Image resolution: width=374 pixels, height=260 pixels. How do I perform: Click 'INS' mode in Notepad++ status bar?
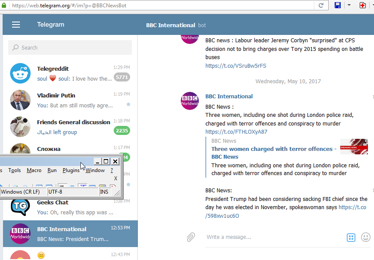pos(105,192)
